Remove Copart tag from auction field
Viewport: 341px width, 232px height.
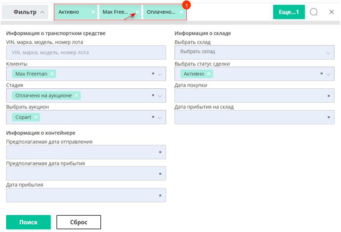click(36, 117)
